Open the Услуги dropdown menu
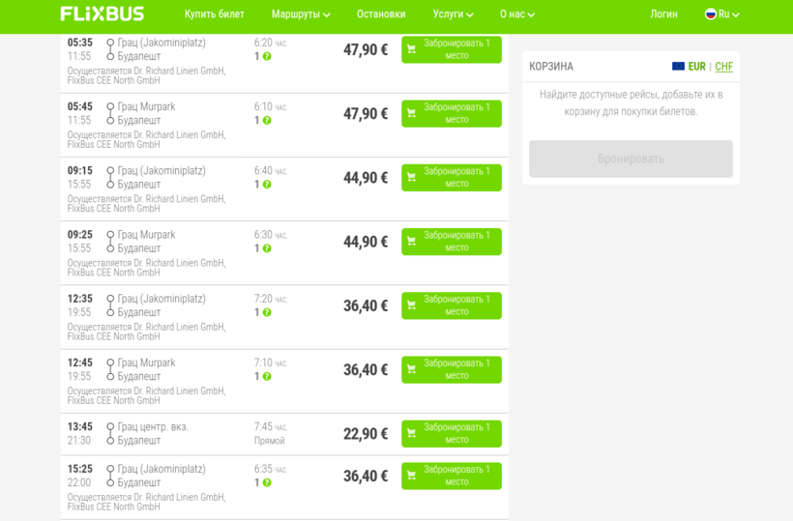 pos(453,14)
